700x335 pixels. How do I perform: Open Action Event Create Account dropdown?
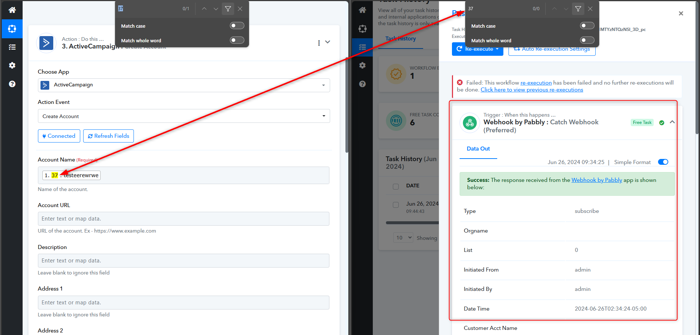[184, 116]
